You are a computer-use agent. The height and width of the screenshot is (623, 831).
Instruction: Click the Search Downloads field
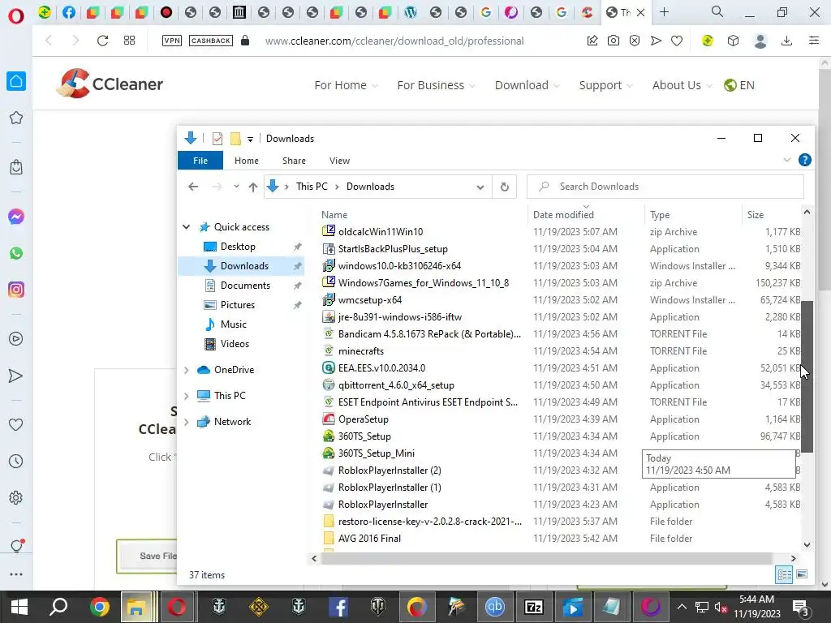coord(665,187)
